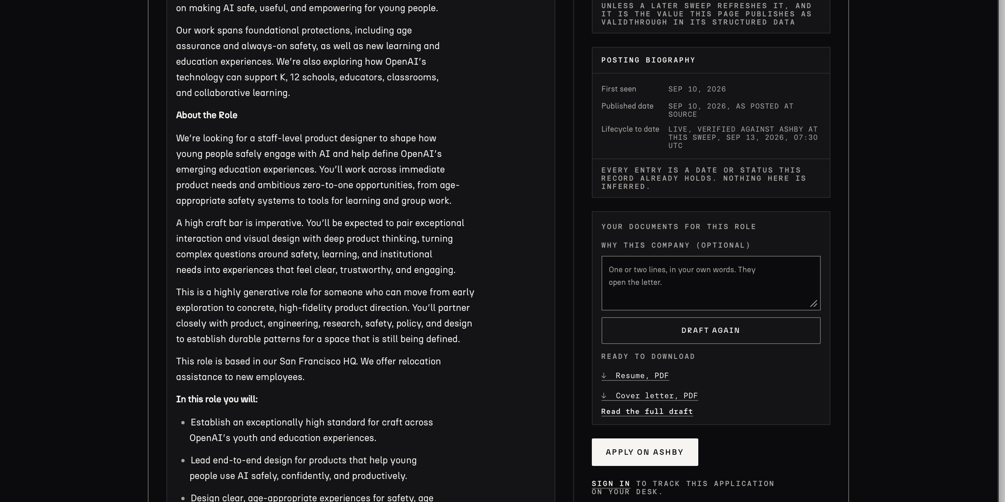Click the paragraph about San Francisco HQ
Screen dimensions: 1005x502
pos(308,369)
